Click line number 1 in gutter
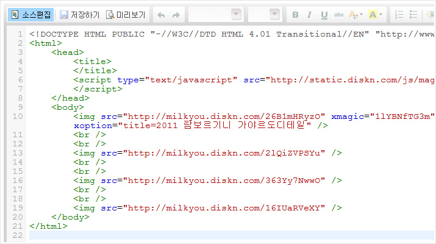The width and height of the screenshot is (436, 244). coord(20,34)
